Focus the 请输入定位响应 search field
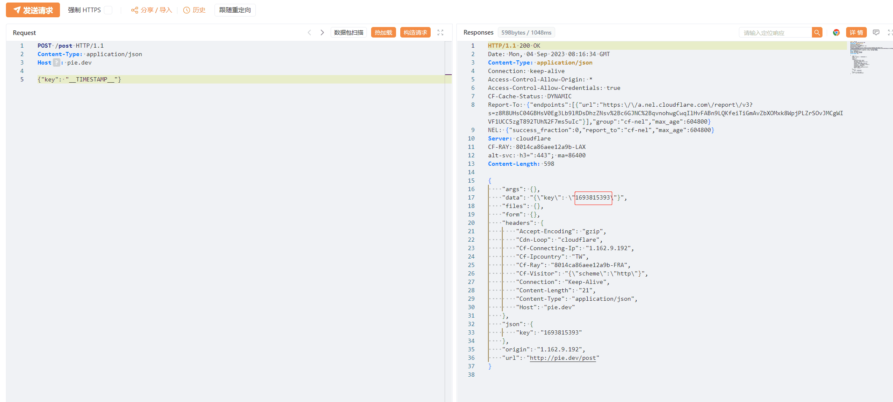 [x=775, y=32]
